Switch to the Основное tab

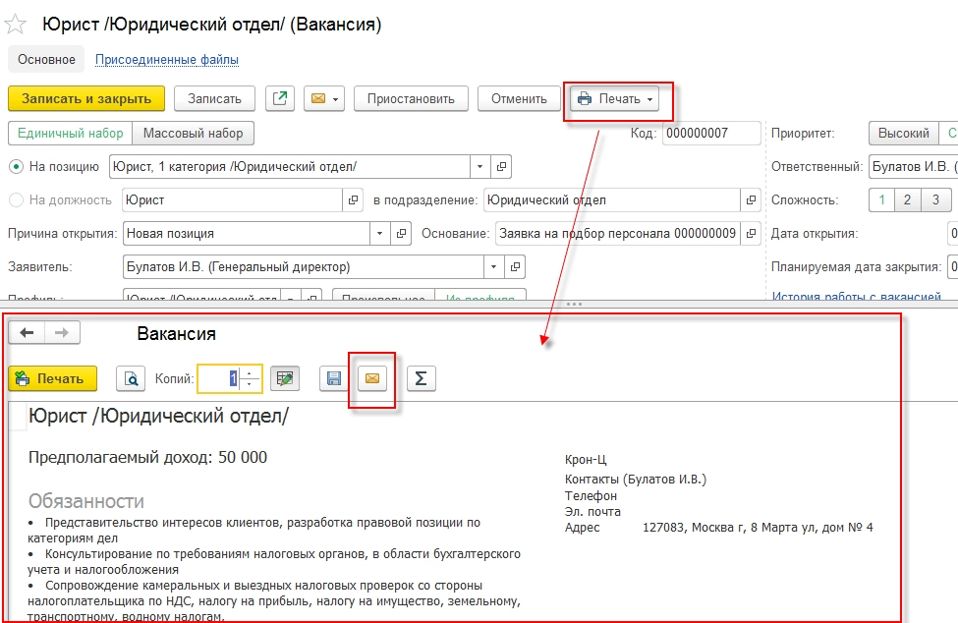coord(46,60)
